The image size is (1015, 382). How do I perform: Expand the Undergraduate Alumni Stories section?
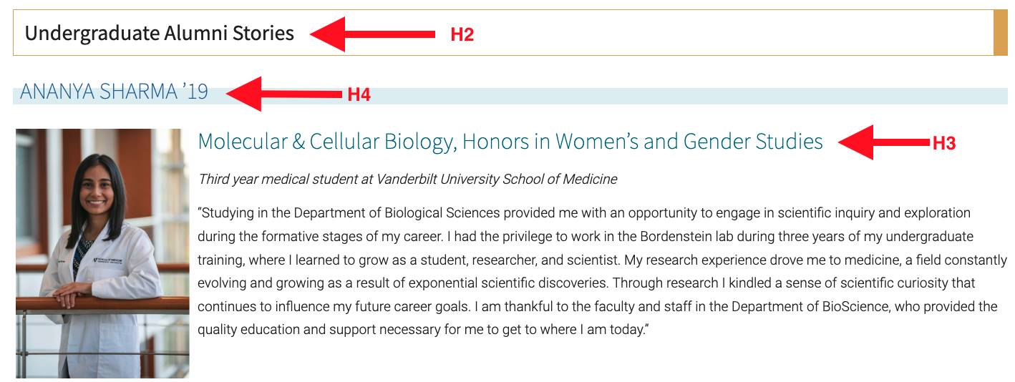159,33
